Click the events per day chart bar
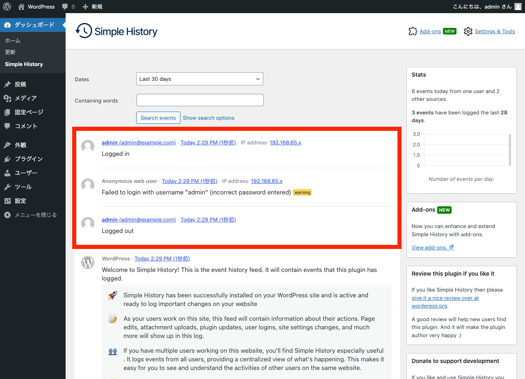The height and width of the screenshot is (379, 525). point(510,150)
